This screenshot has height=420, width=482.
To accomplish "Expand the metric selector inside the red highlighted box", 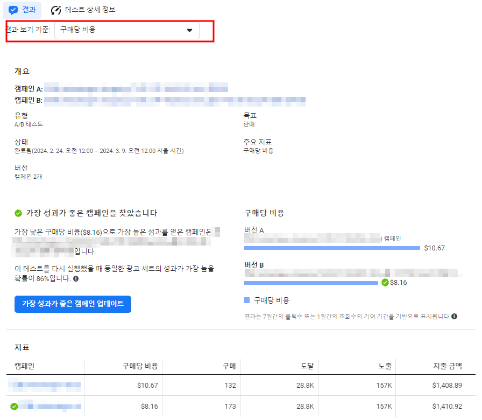I will (x=126, y=31).
